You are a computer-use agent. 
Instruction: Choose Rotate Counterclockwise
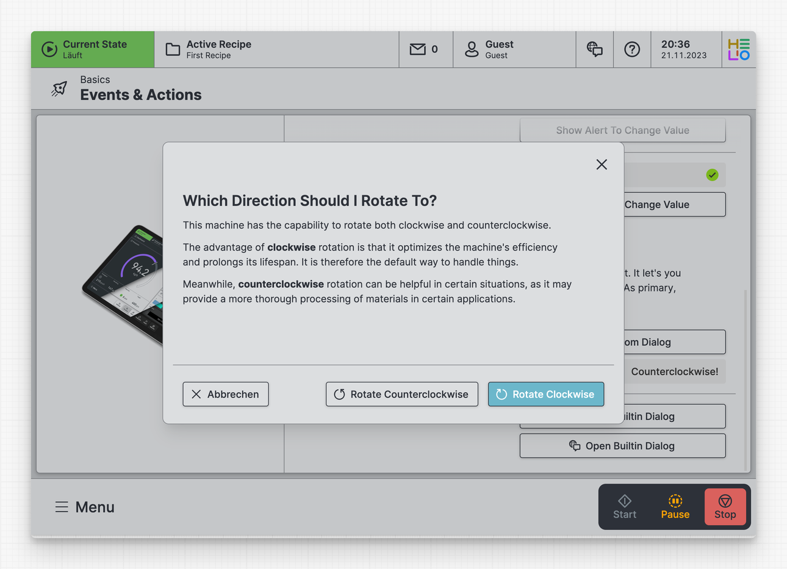click(x=401, y=394)
